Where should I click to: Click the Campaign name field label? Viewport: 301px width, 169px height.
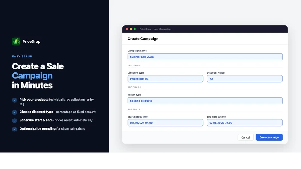click(x=137, y=51)
